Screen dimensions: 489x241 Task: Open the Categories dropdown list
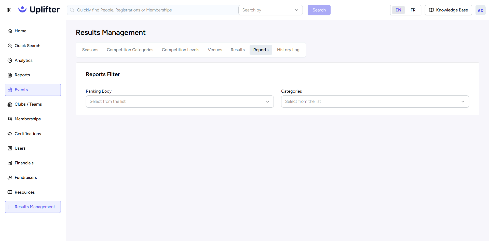[375, 102]
